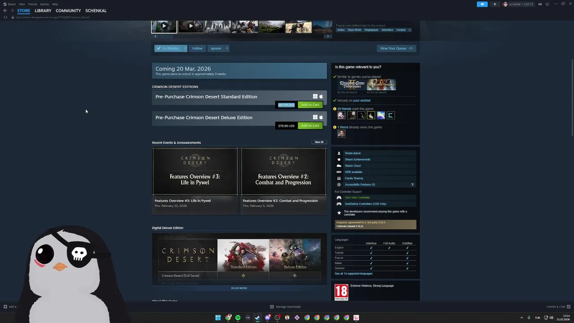The width and height of the screenshot is (574, 323).
Task: Click the Ignore button
Action: tap(216, 48)
